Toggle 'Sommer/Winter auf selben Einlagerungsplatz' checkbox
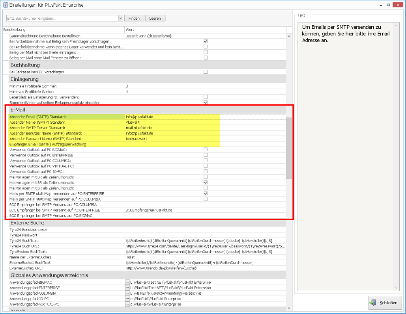This screenshot has width=406, height=314. (206, 102)
